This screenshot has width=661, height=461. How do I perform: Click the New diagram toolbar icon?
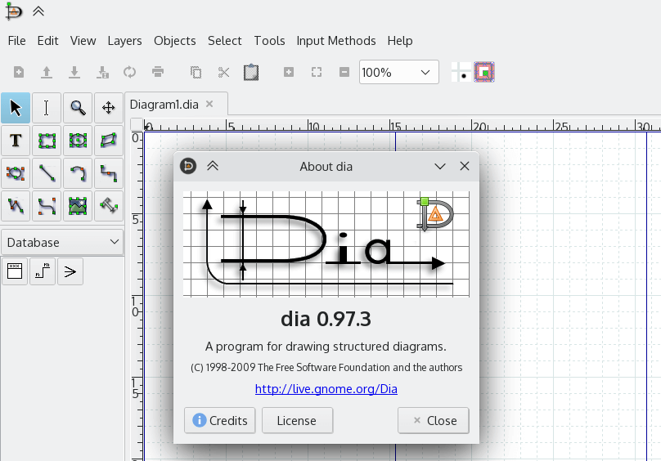[x=19, y=73]
